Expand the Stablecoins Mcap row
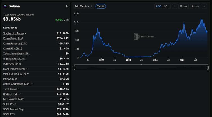 [x=26, y=33]
